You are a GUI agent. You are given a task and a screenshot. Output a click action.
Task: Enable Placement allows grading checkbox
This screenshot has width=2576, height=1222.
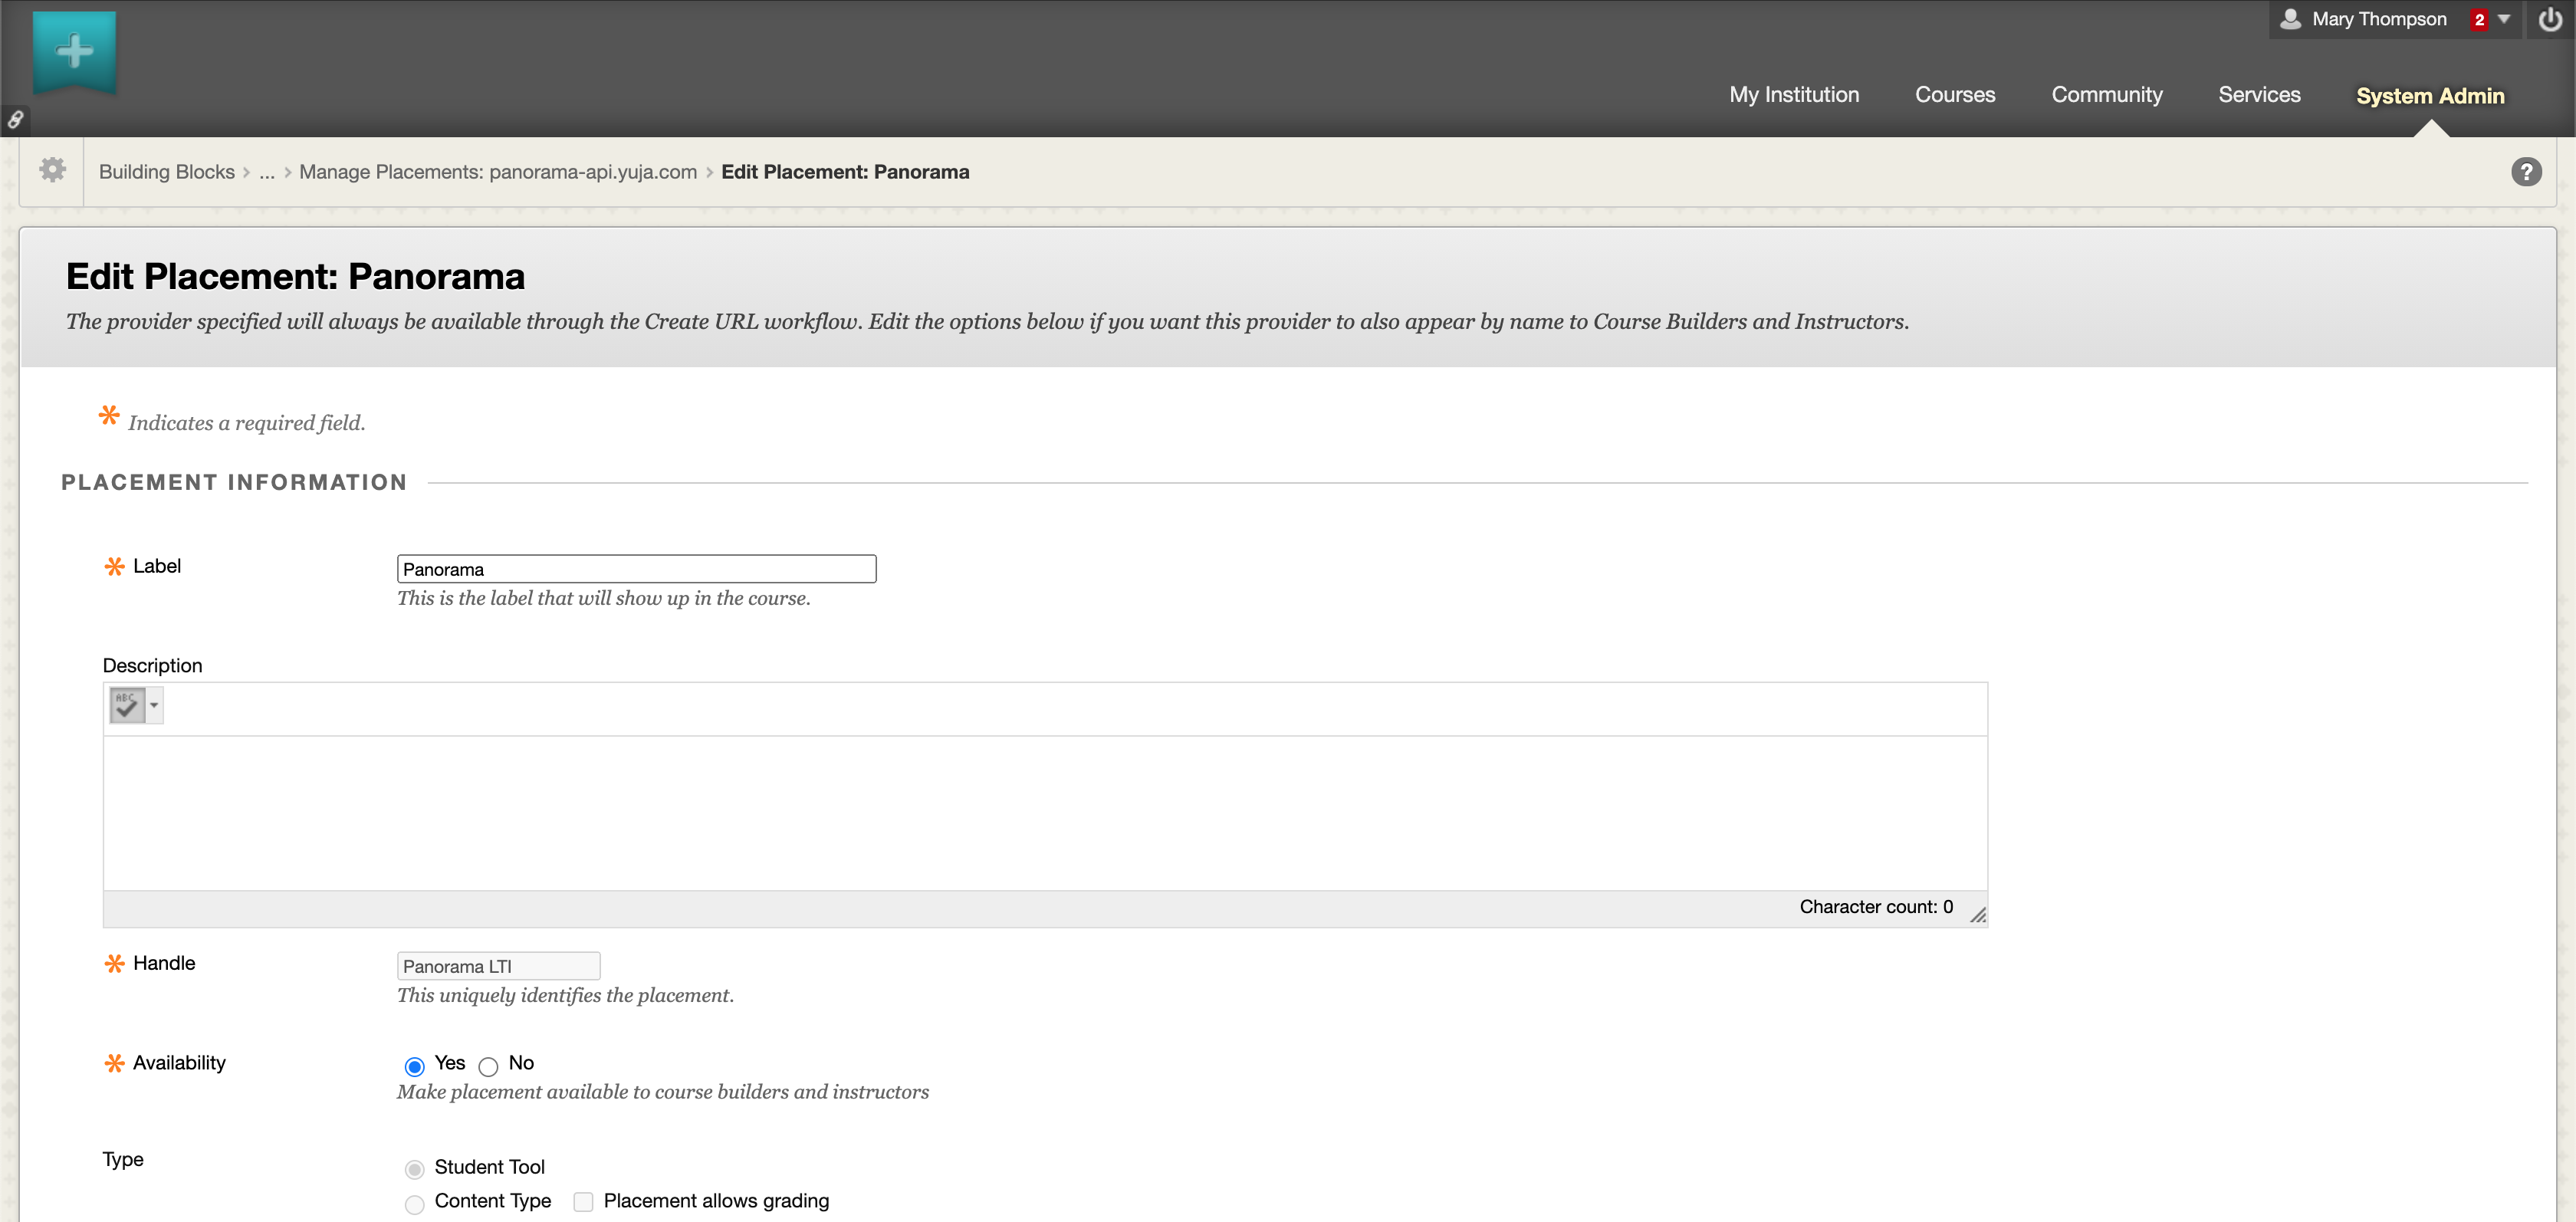click(583, 1202)
